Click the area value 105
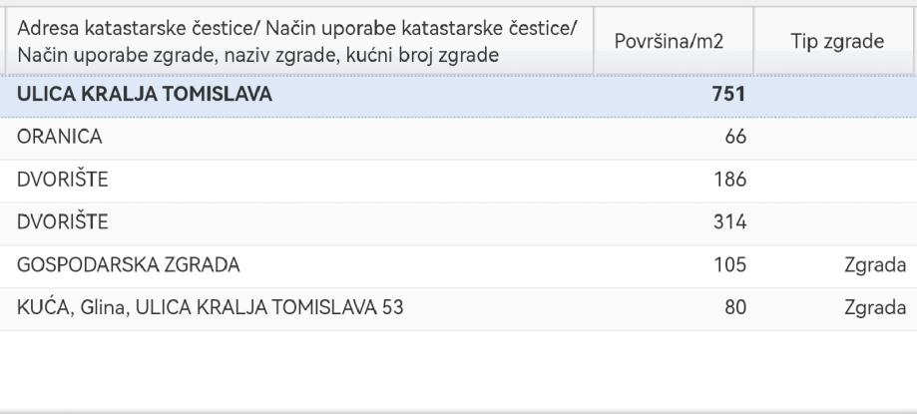 pos(731,266)
